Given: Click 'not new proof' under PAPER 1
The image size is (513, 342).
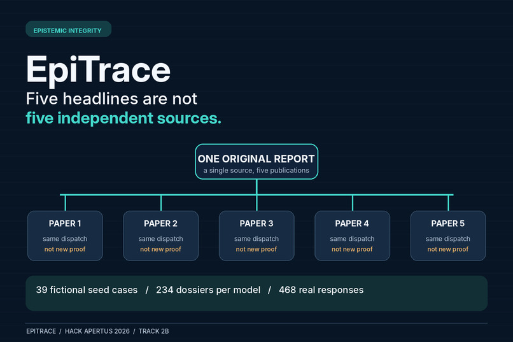Looking at the screenshot, I should pos(65,250).
